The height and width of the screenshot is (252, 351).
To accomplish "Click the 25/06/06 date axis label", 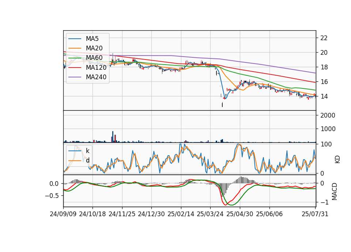I will point(269,214).
